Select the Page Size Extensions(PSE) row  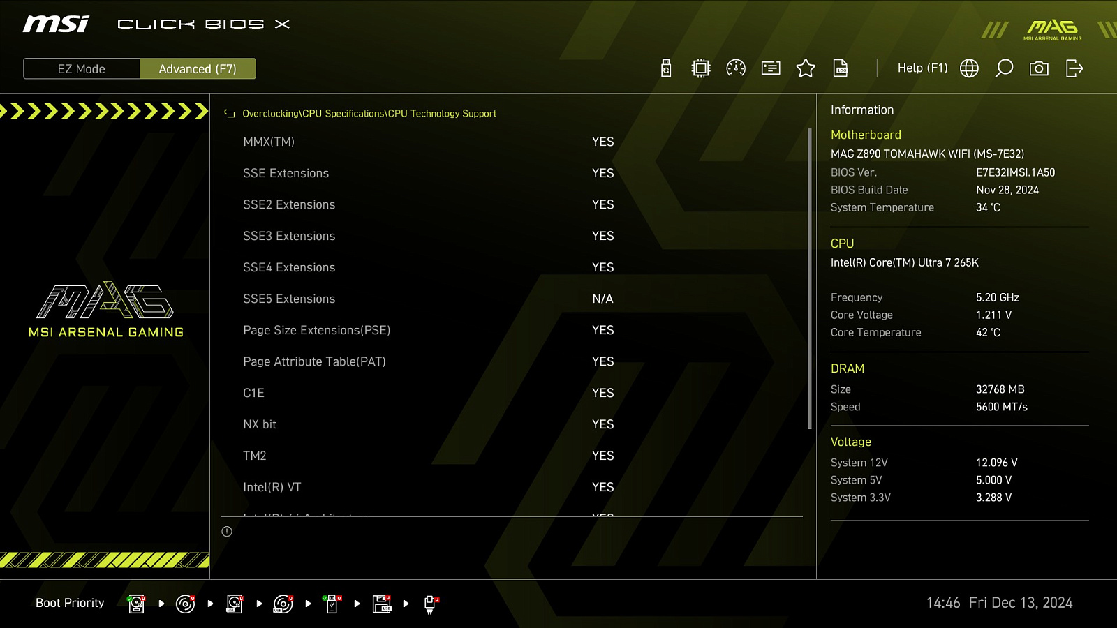click(x=512, y=330)
